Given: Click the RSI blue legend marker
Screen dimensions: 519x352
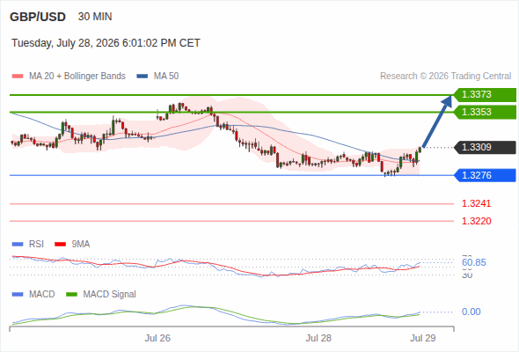Looking at the screenshot, I should [x=18, y=245].
